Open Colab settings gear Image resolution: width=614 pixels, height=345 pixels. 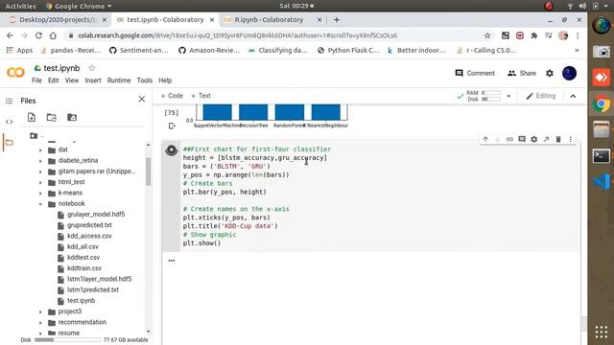click(550, 73)
